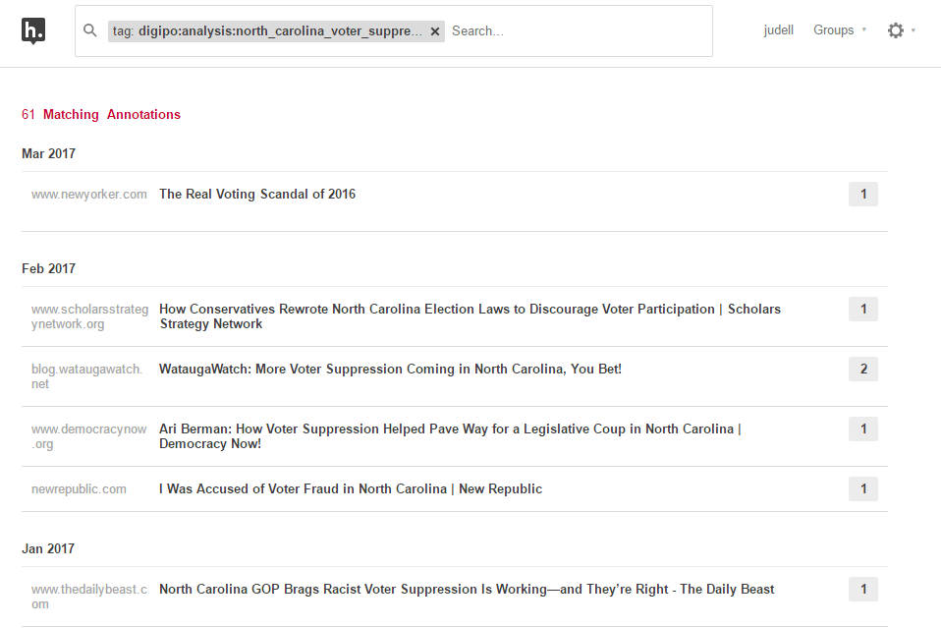Click annotation count for New Republic row
The image size is (941, 628).
(x=863, y=489)
